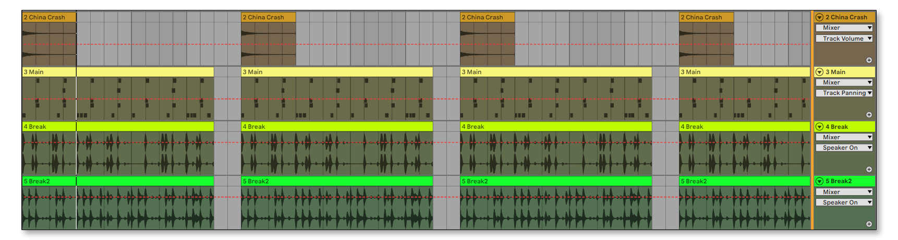Open the Mixer device chooser on China Crash
This screenshot has width=898, height=240.
(x=844, y=28)
